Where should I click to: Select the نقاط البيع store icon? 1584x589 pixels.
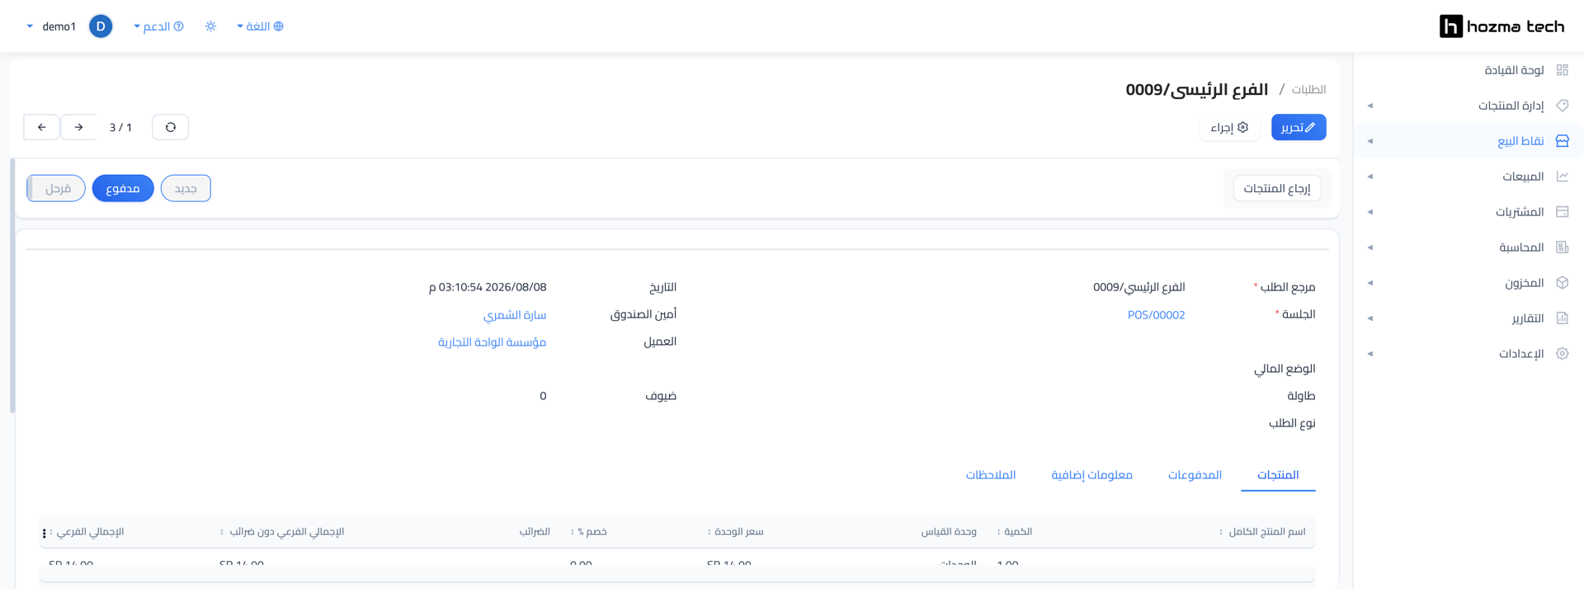[1562, 141]
